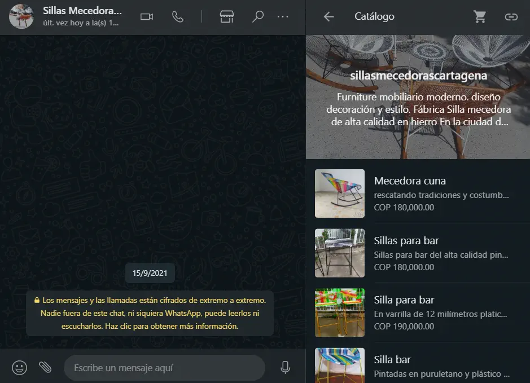This screenshot has width=530, height=383.
Task: Click the screen-share icon in the chat header
Action: 226,16
